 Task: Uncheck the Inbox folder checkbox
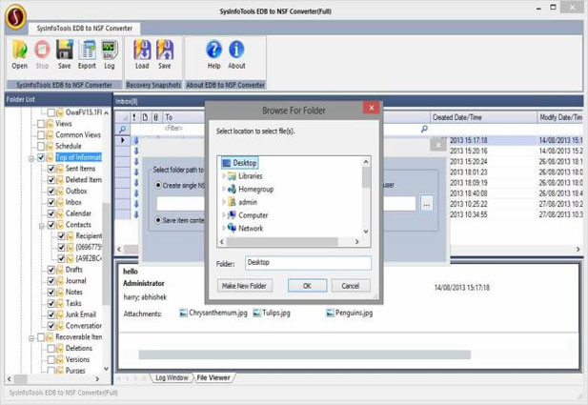point(51,202)
